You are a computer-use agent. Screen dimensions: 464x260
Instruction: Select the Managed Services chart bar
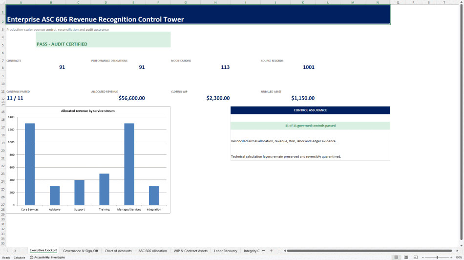(129, 164)
